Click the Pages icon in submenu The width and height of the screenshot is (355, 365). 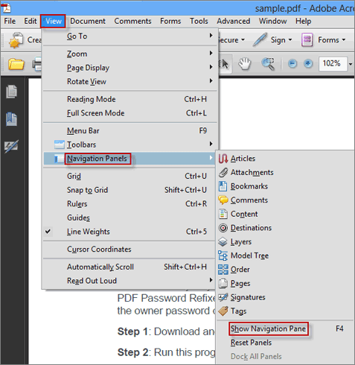pyautogui.click(x=223, y=283)
